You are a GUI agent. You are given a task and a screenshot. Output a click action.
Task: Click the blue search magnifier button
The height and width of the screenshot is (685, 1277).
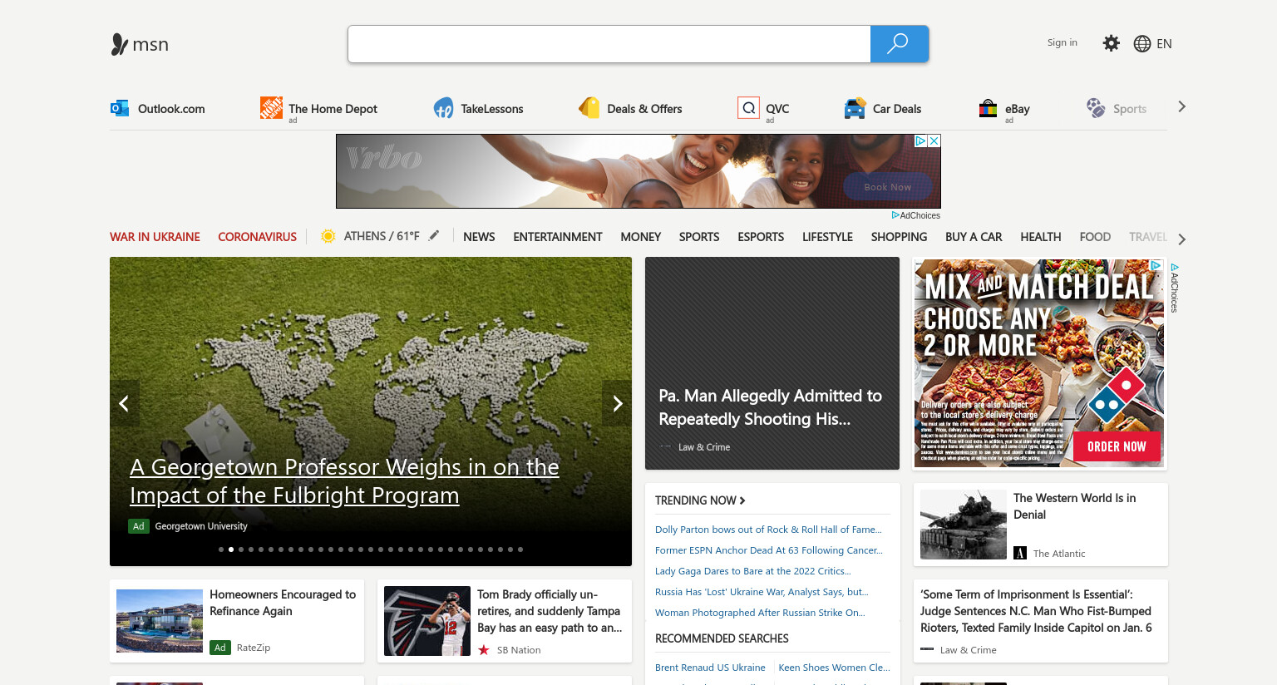(x=899, y=44)
